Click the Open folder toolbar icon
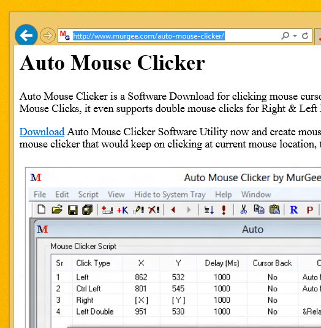Image resolution: width=321 pixels, height=328 pixels. [x=57, y=209]
